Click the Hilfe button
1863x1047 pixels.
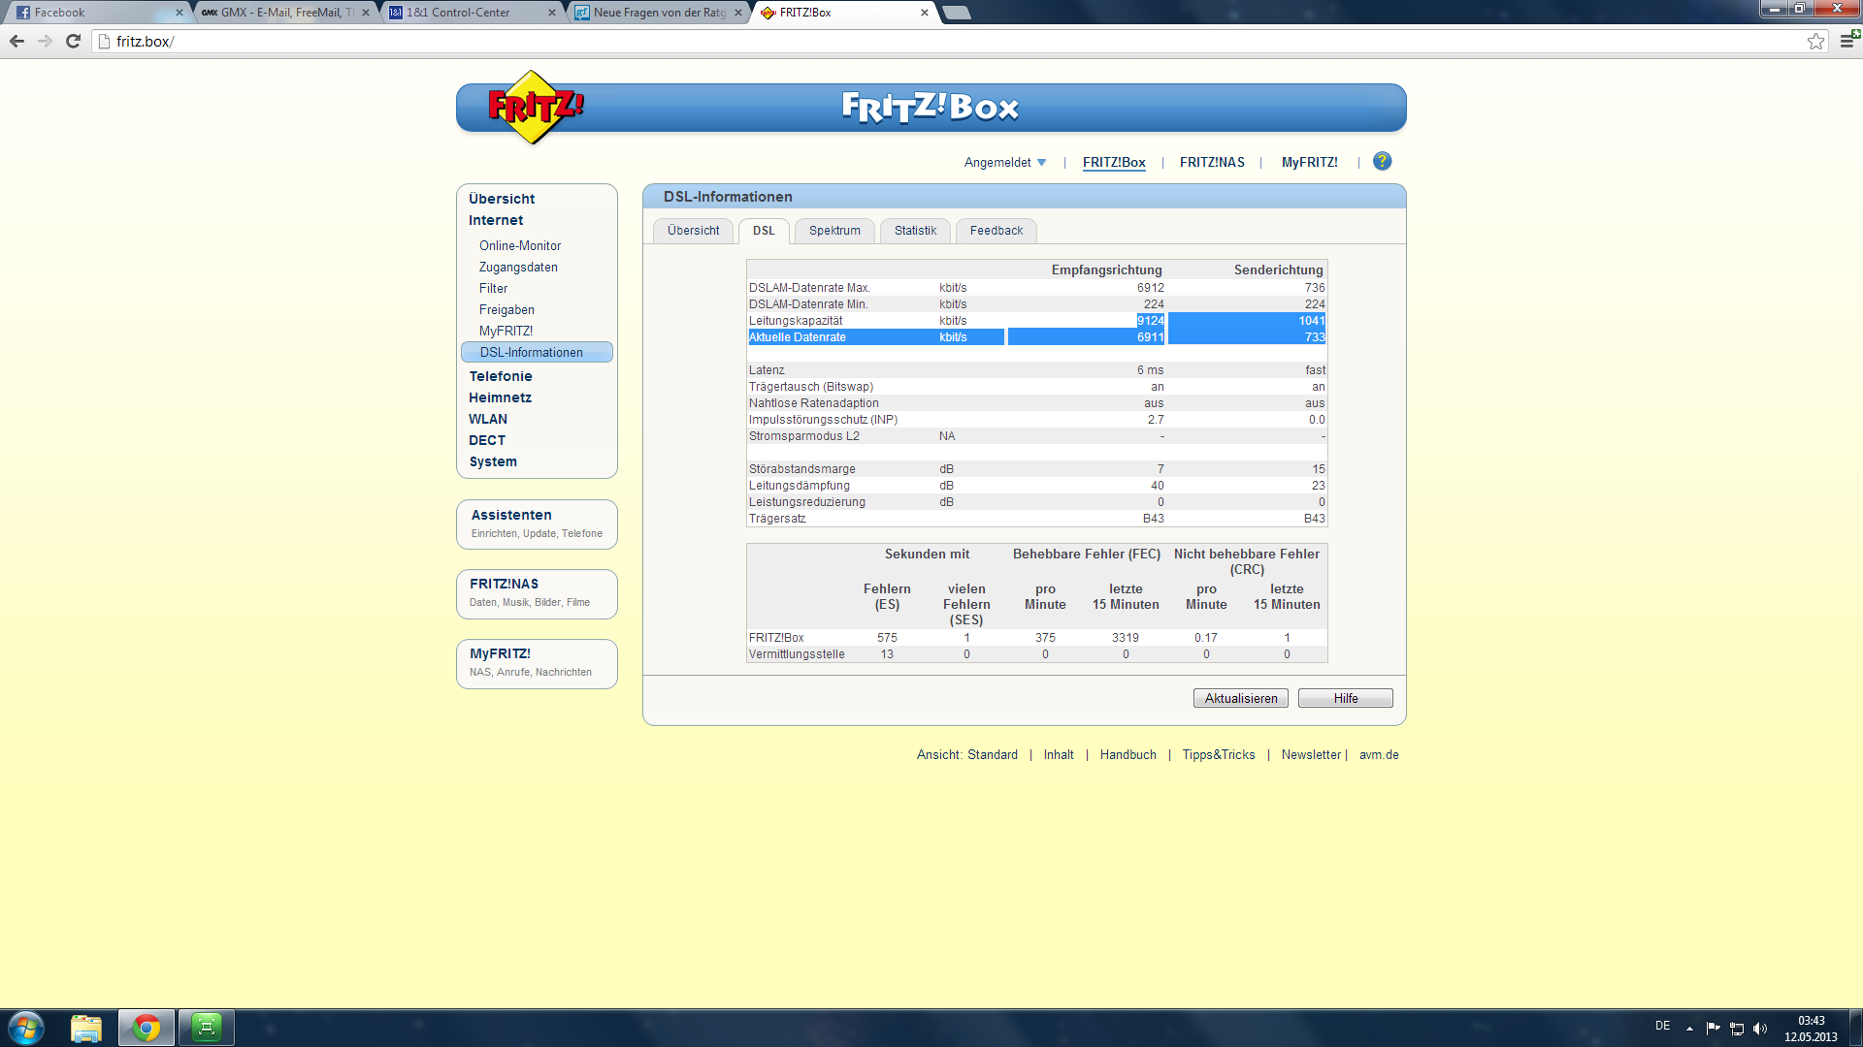[1345, 698]
